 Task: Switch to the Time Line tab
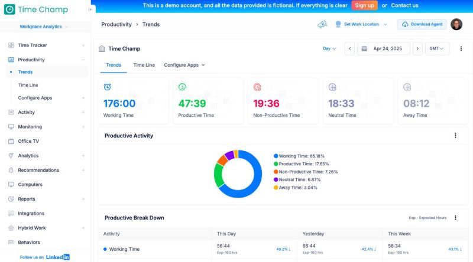[144, 65]
